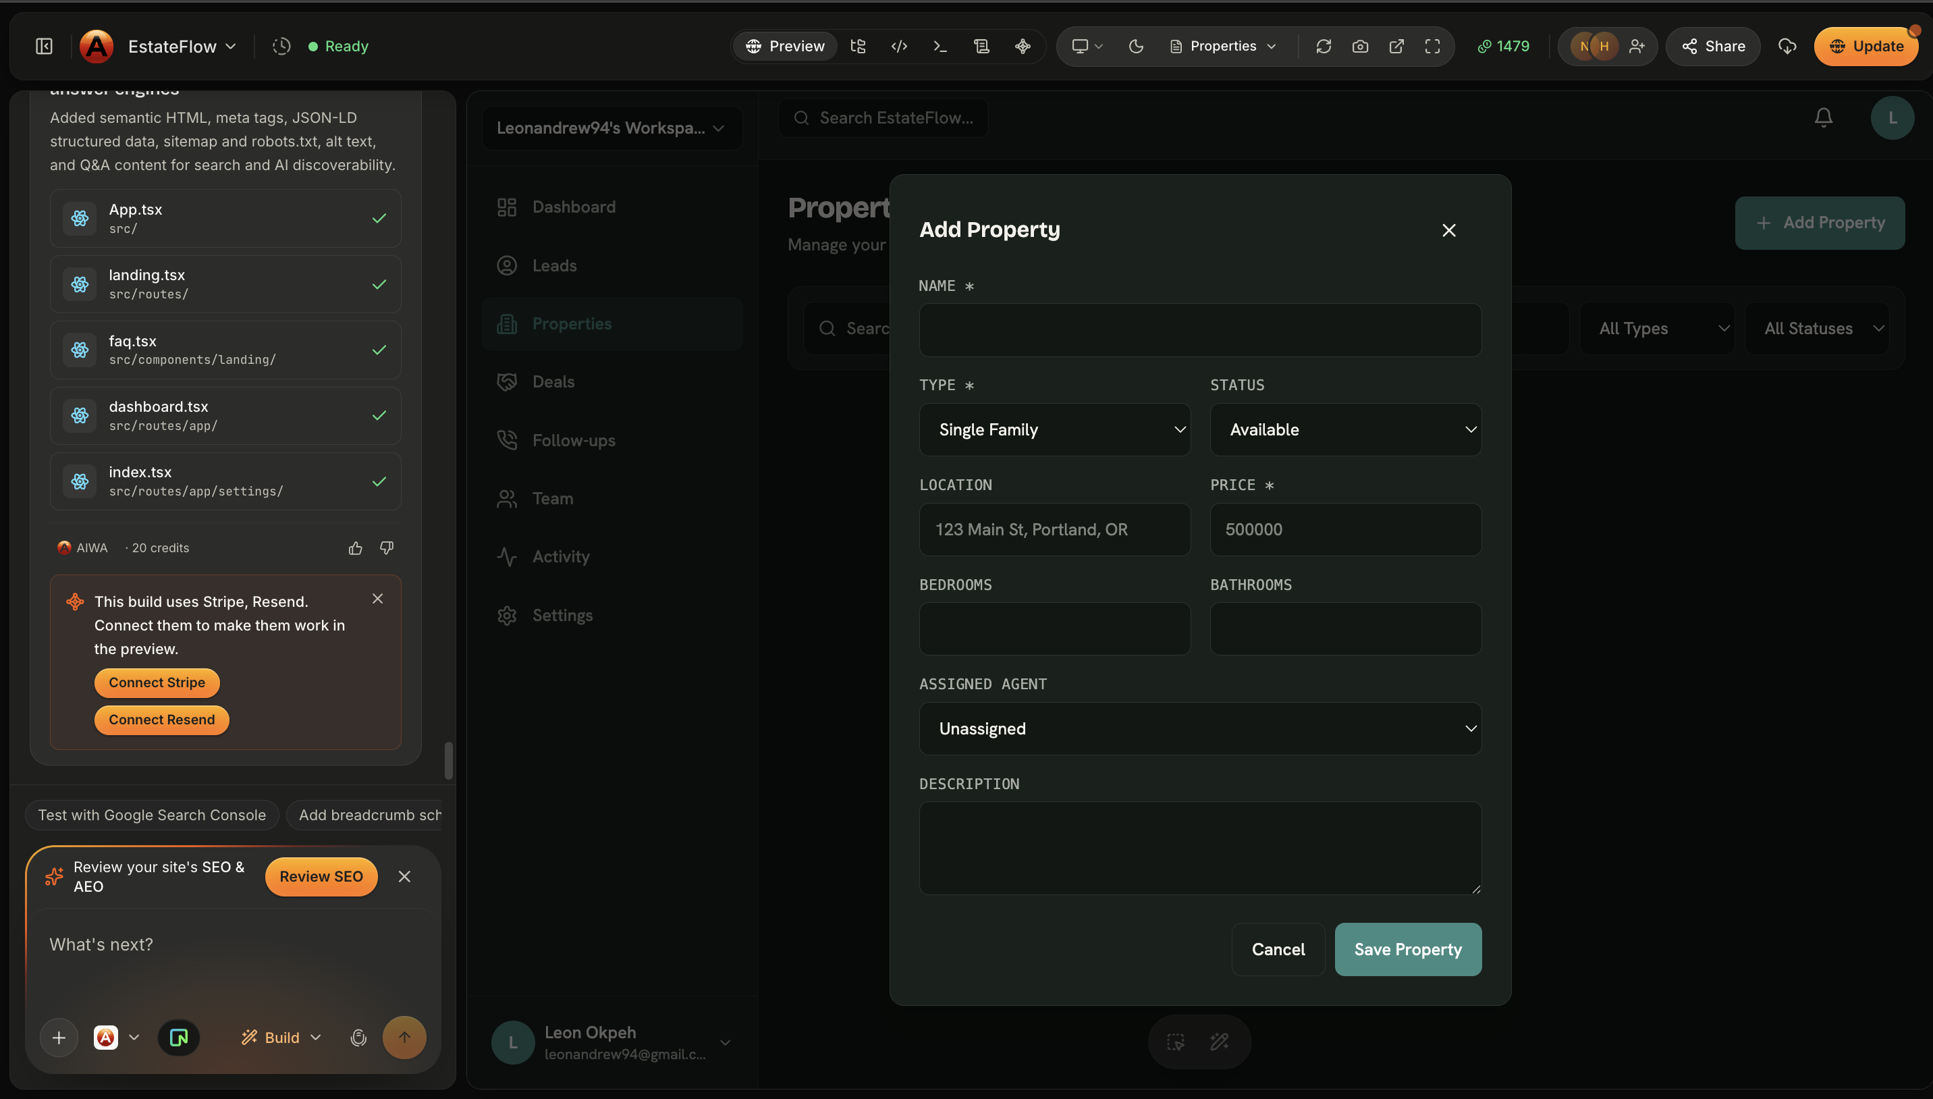Click the plus attachment button in chat

[59, 1038]
